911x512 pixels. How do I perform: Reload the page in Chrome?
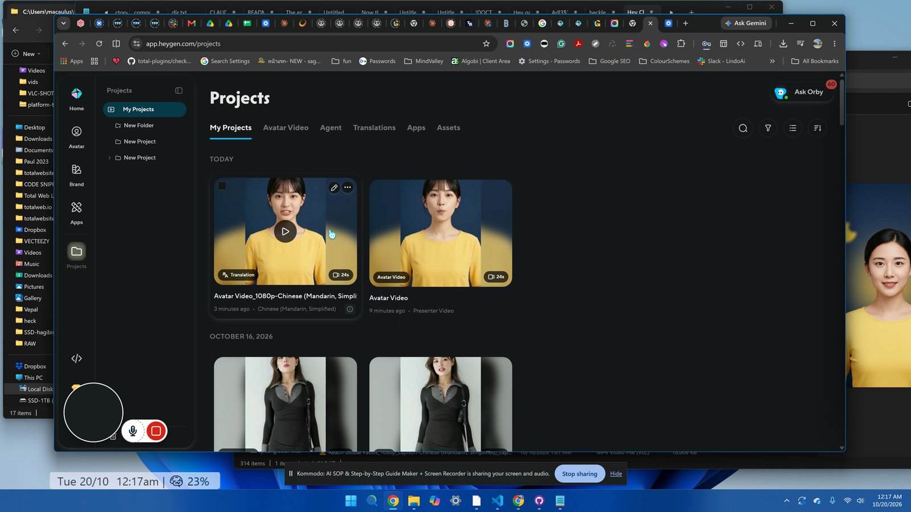[x=99, y=44]
